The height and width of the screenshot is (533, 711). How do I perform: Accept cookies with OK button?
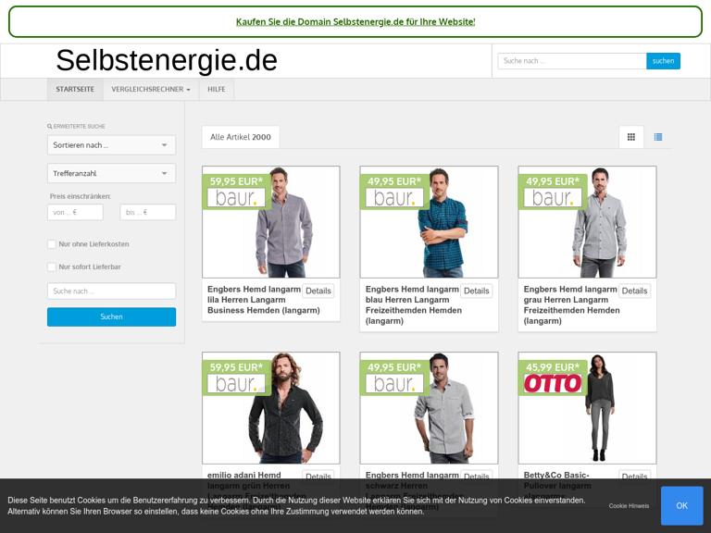tap(681, 505)
